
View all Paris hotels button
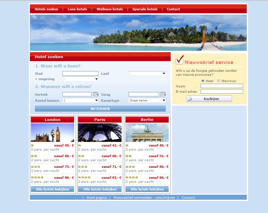click(100, 189)
